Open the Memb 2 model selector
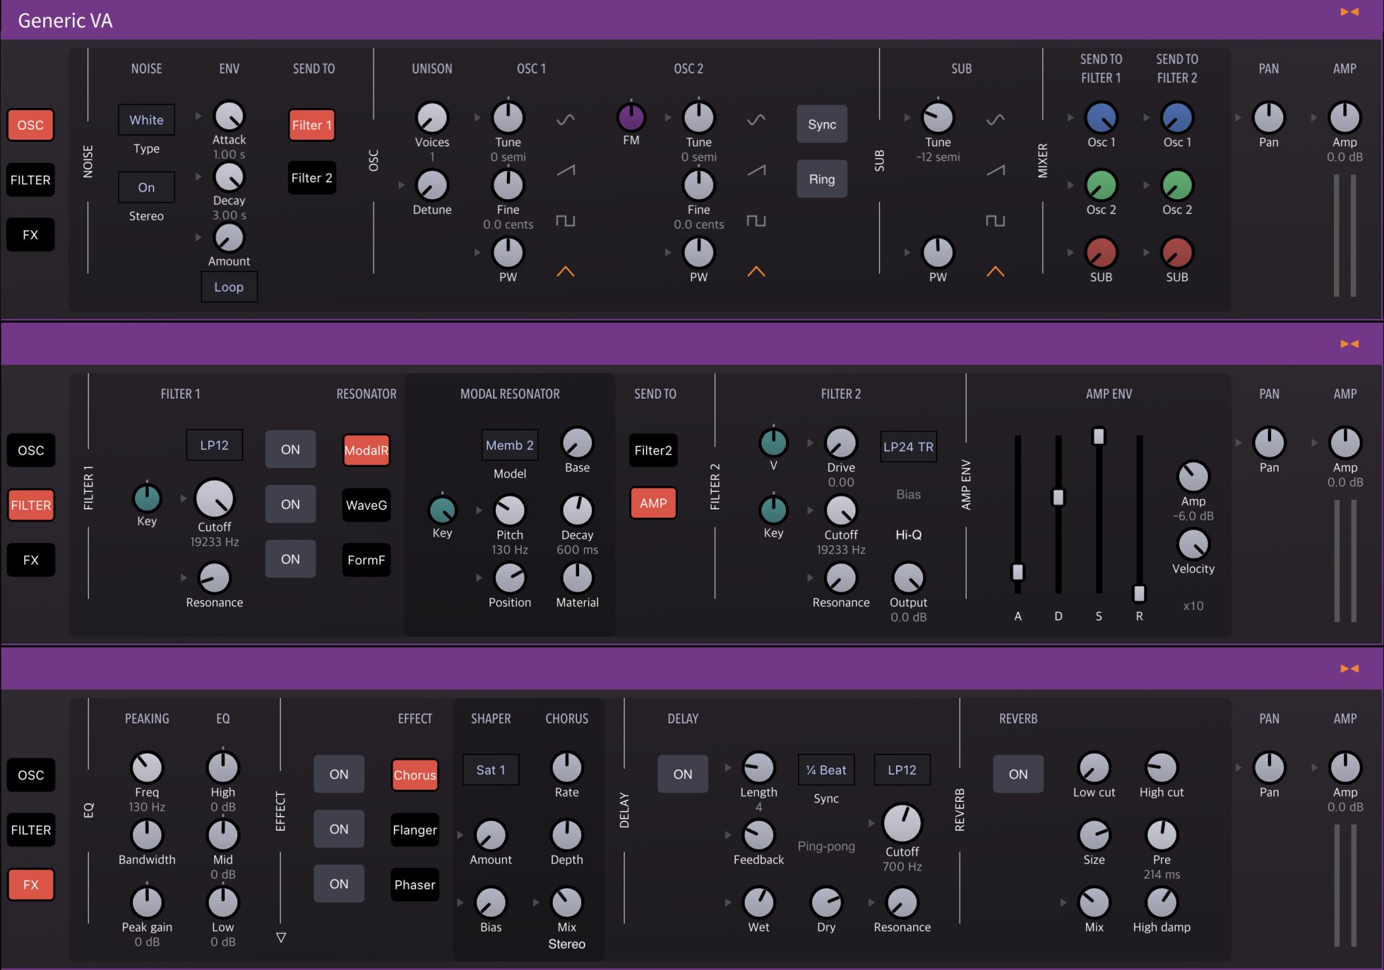The height and width of the screenshot is (970, 1384). 510,445
